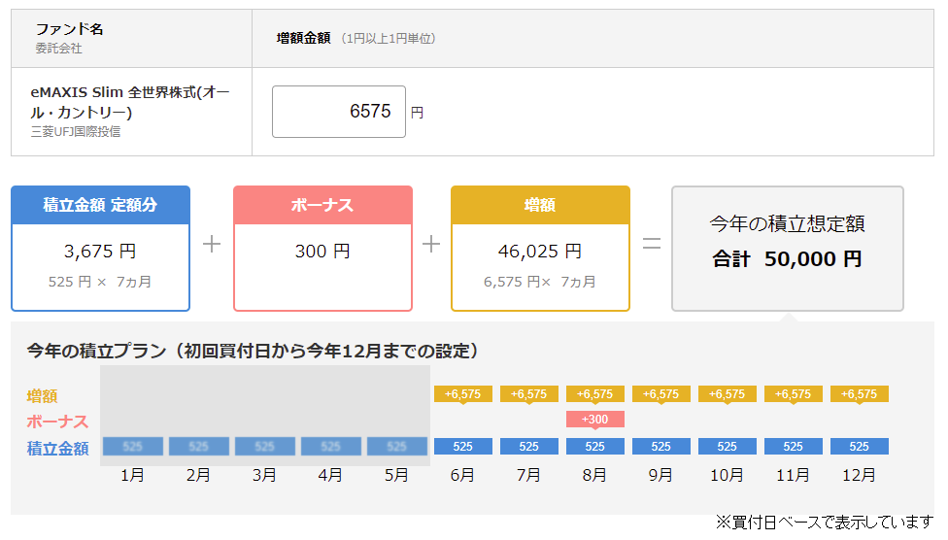Viewport: 948px width, 540px height.
Task: Click the 525 bar for 10月
Action: pos(728,446)
